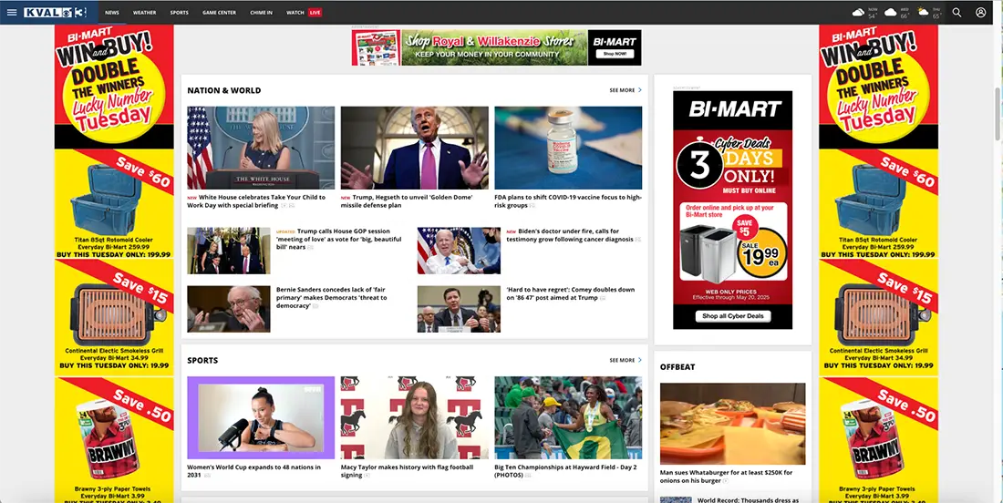Click White House podium briefing thumbnail
Screen dimensions: 1003x503
pyautogui.click(x=261, y=148)
